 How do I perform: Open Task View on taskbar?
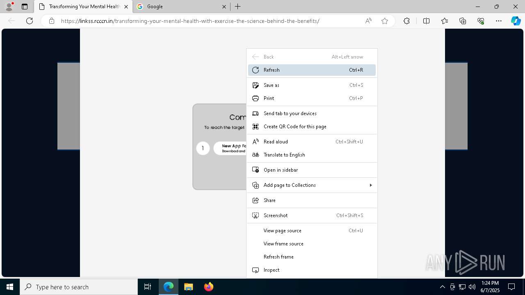pyautogui.click(x=148, y=287)
